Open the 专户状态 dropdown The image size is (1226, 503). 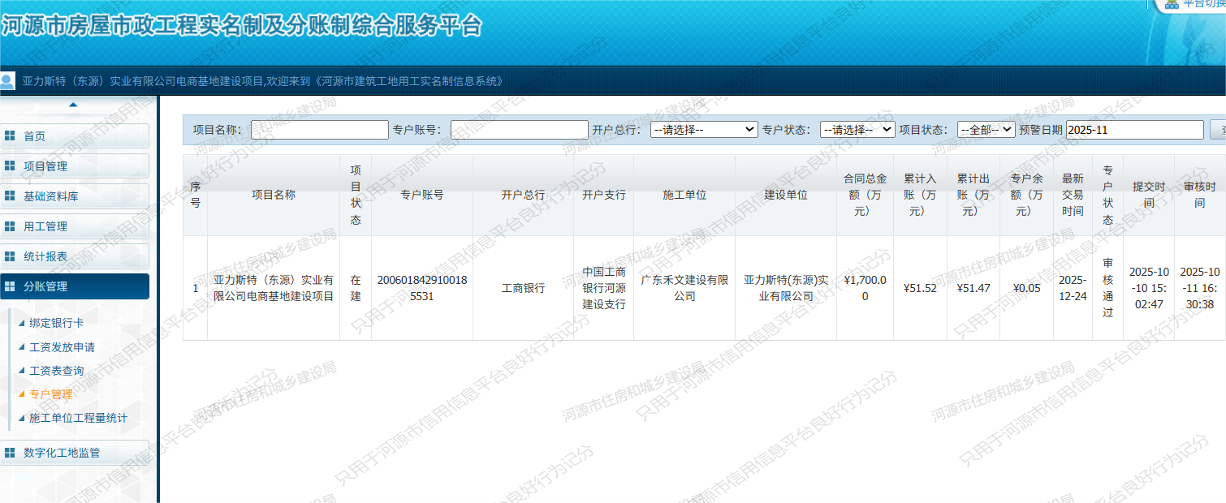pyautogui.click(x=857, y=130)
